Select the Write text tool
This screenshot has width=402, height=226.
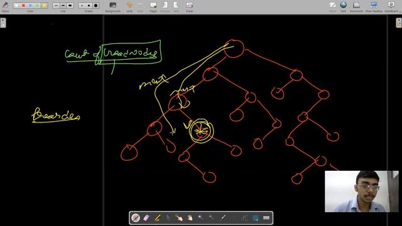pos(244,218)
